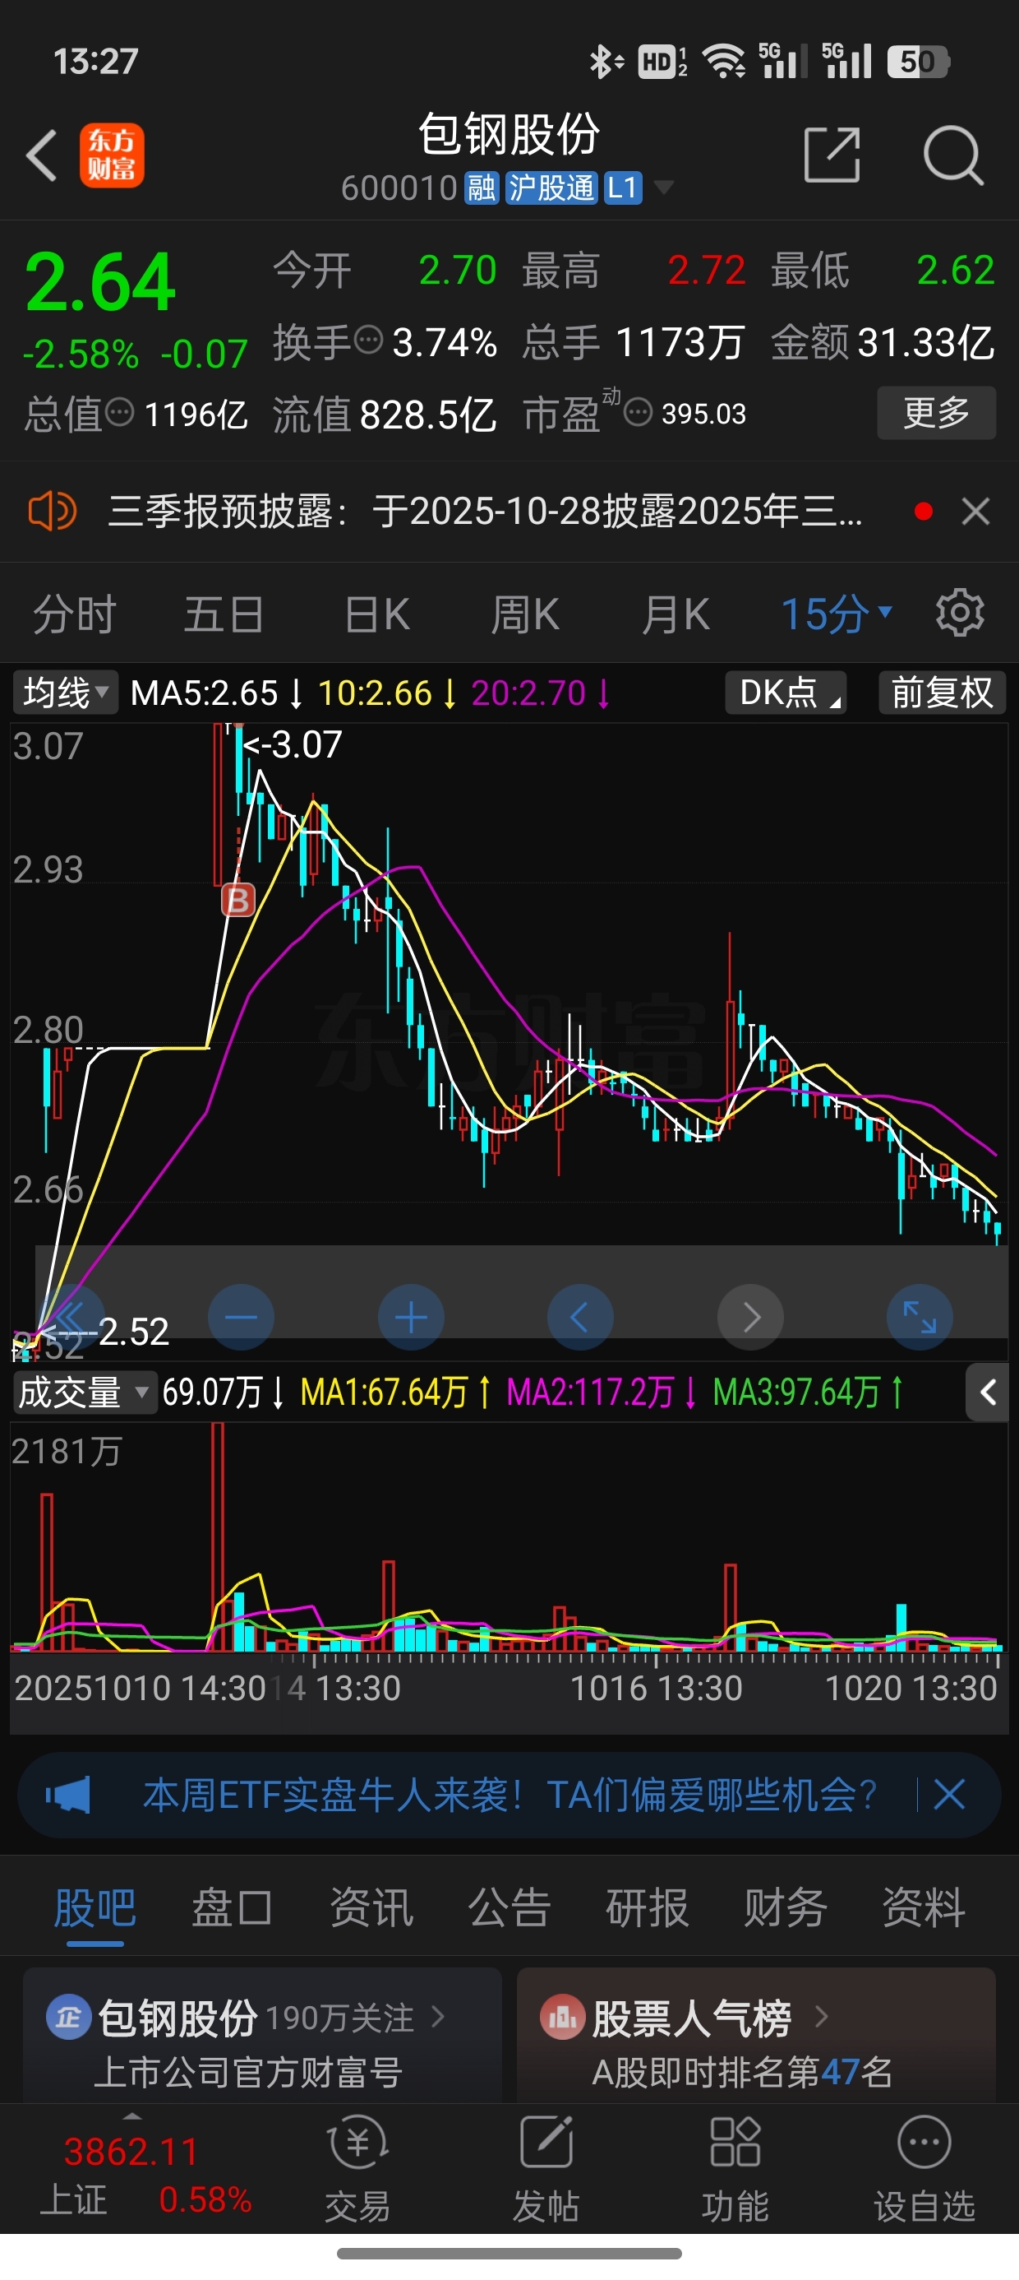The image size is (1019, 2280).
Task: Open 三季报预披露 announcement text
Action: coord(485,512)
